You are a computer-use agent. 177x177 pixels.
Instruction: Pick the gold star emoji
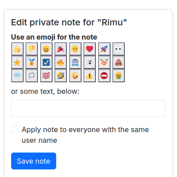point(17,62)
